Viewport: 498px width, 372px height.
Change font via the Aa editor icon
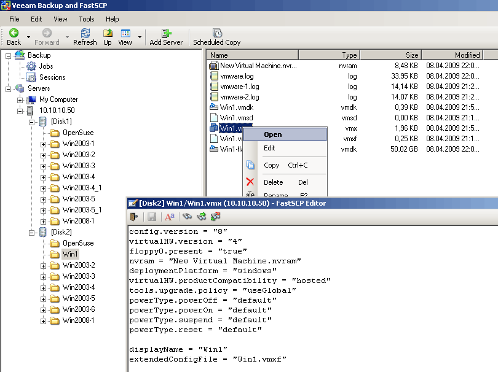pyautogui.click(x=170, y=216)
